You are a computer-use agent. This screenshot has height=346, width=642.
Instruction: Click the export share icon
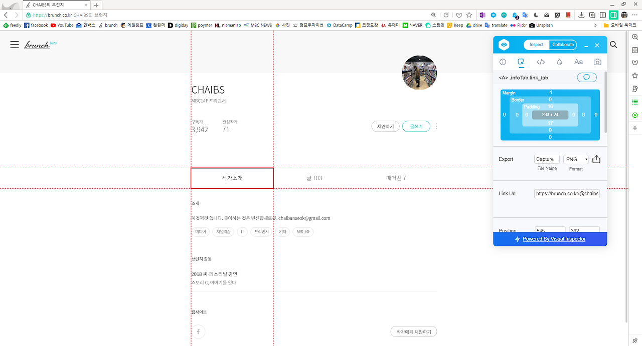click(596, 159)
